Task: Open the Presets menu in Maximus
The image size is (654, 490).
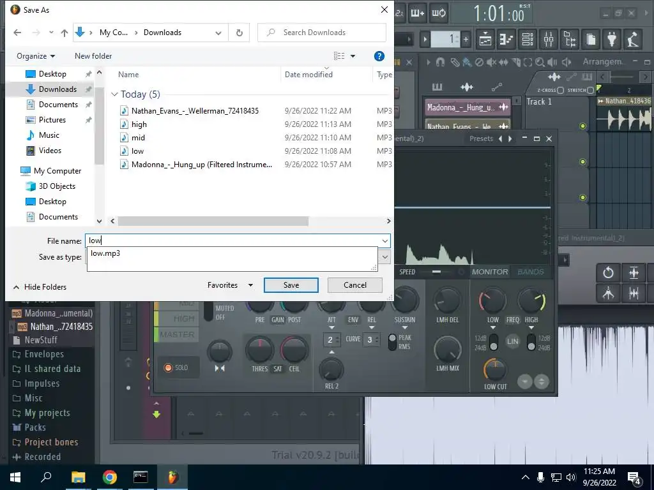Action: pyautogui.click(x=481, y=138)
